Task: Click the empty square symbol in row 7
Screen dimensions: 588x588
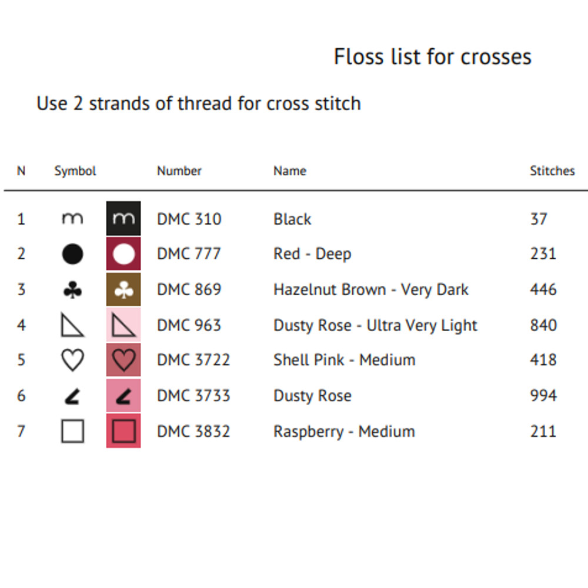Action: point(72,431)
